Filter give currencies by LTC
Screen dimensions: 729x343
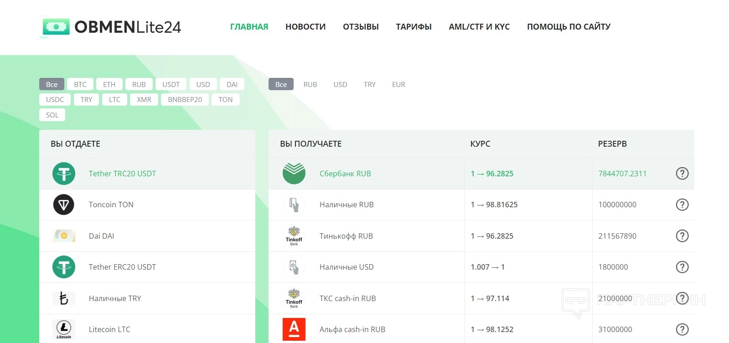click(x=114, y=99)
